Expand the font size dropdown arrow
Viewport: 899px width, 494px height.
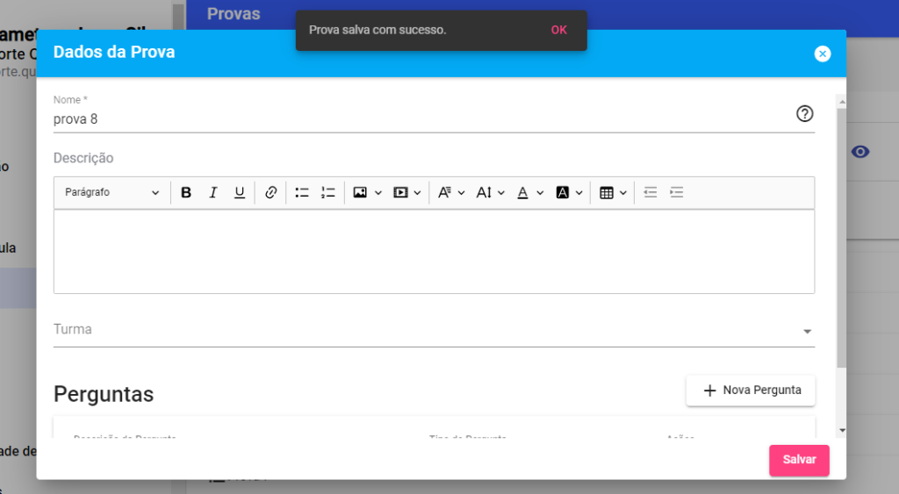[x=501, y=193]
